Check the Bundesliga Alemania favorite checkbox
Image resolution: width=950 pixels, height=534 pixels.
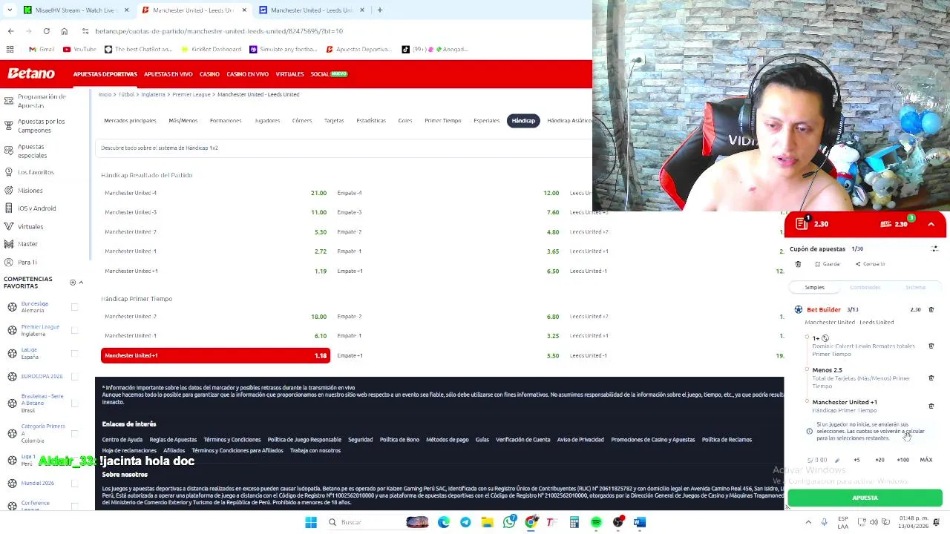(x=74, y=307)
